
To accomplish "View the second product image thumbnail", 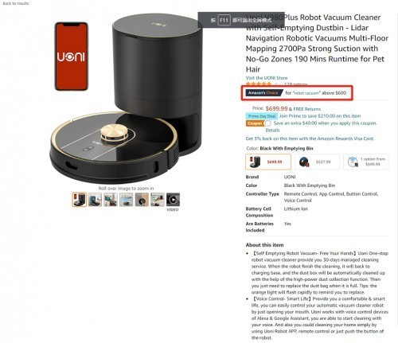I will tap(95, 200).
